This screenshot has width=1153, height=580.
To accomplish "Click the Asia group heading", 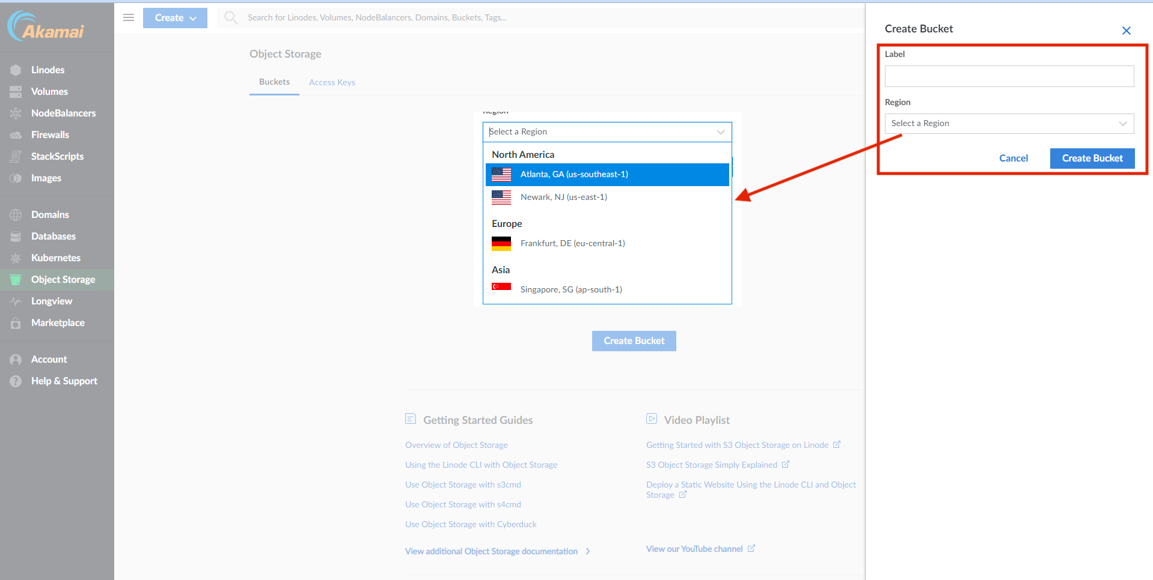I will pos(501,270).
